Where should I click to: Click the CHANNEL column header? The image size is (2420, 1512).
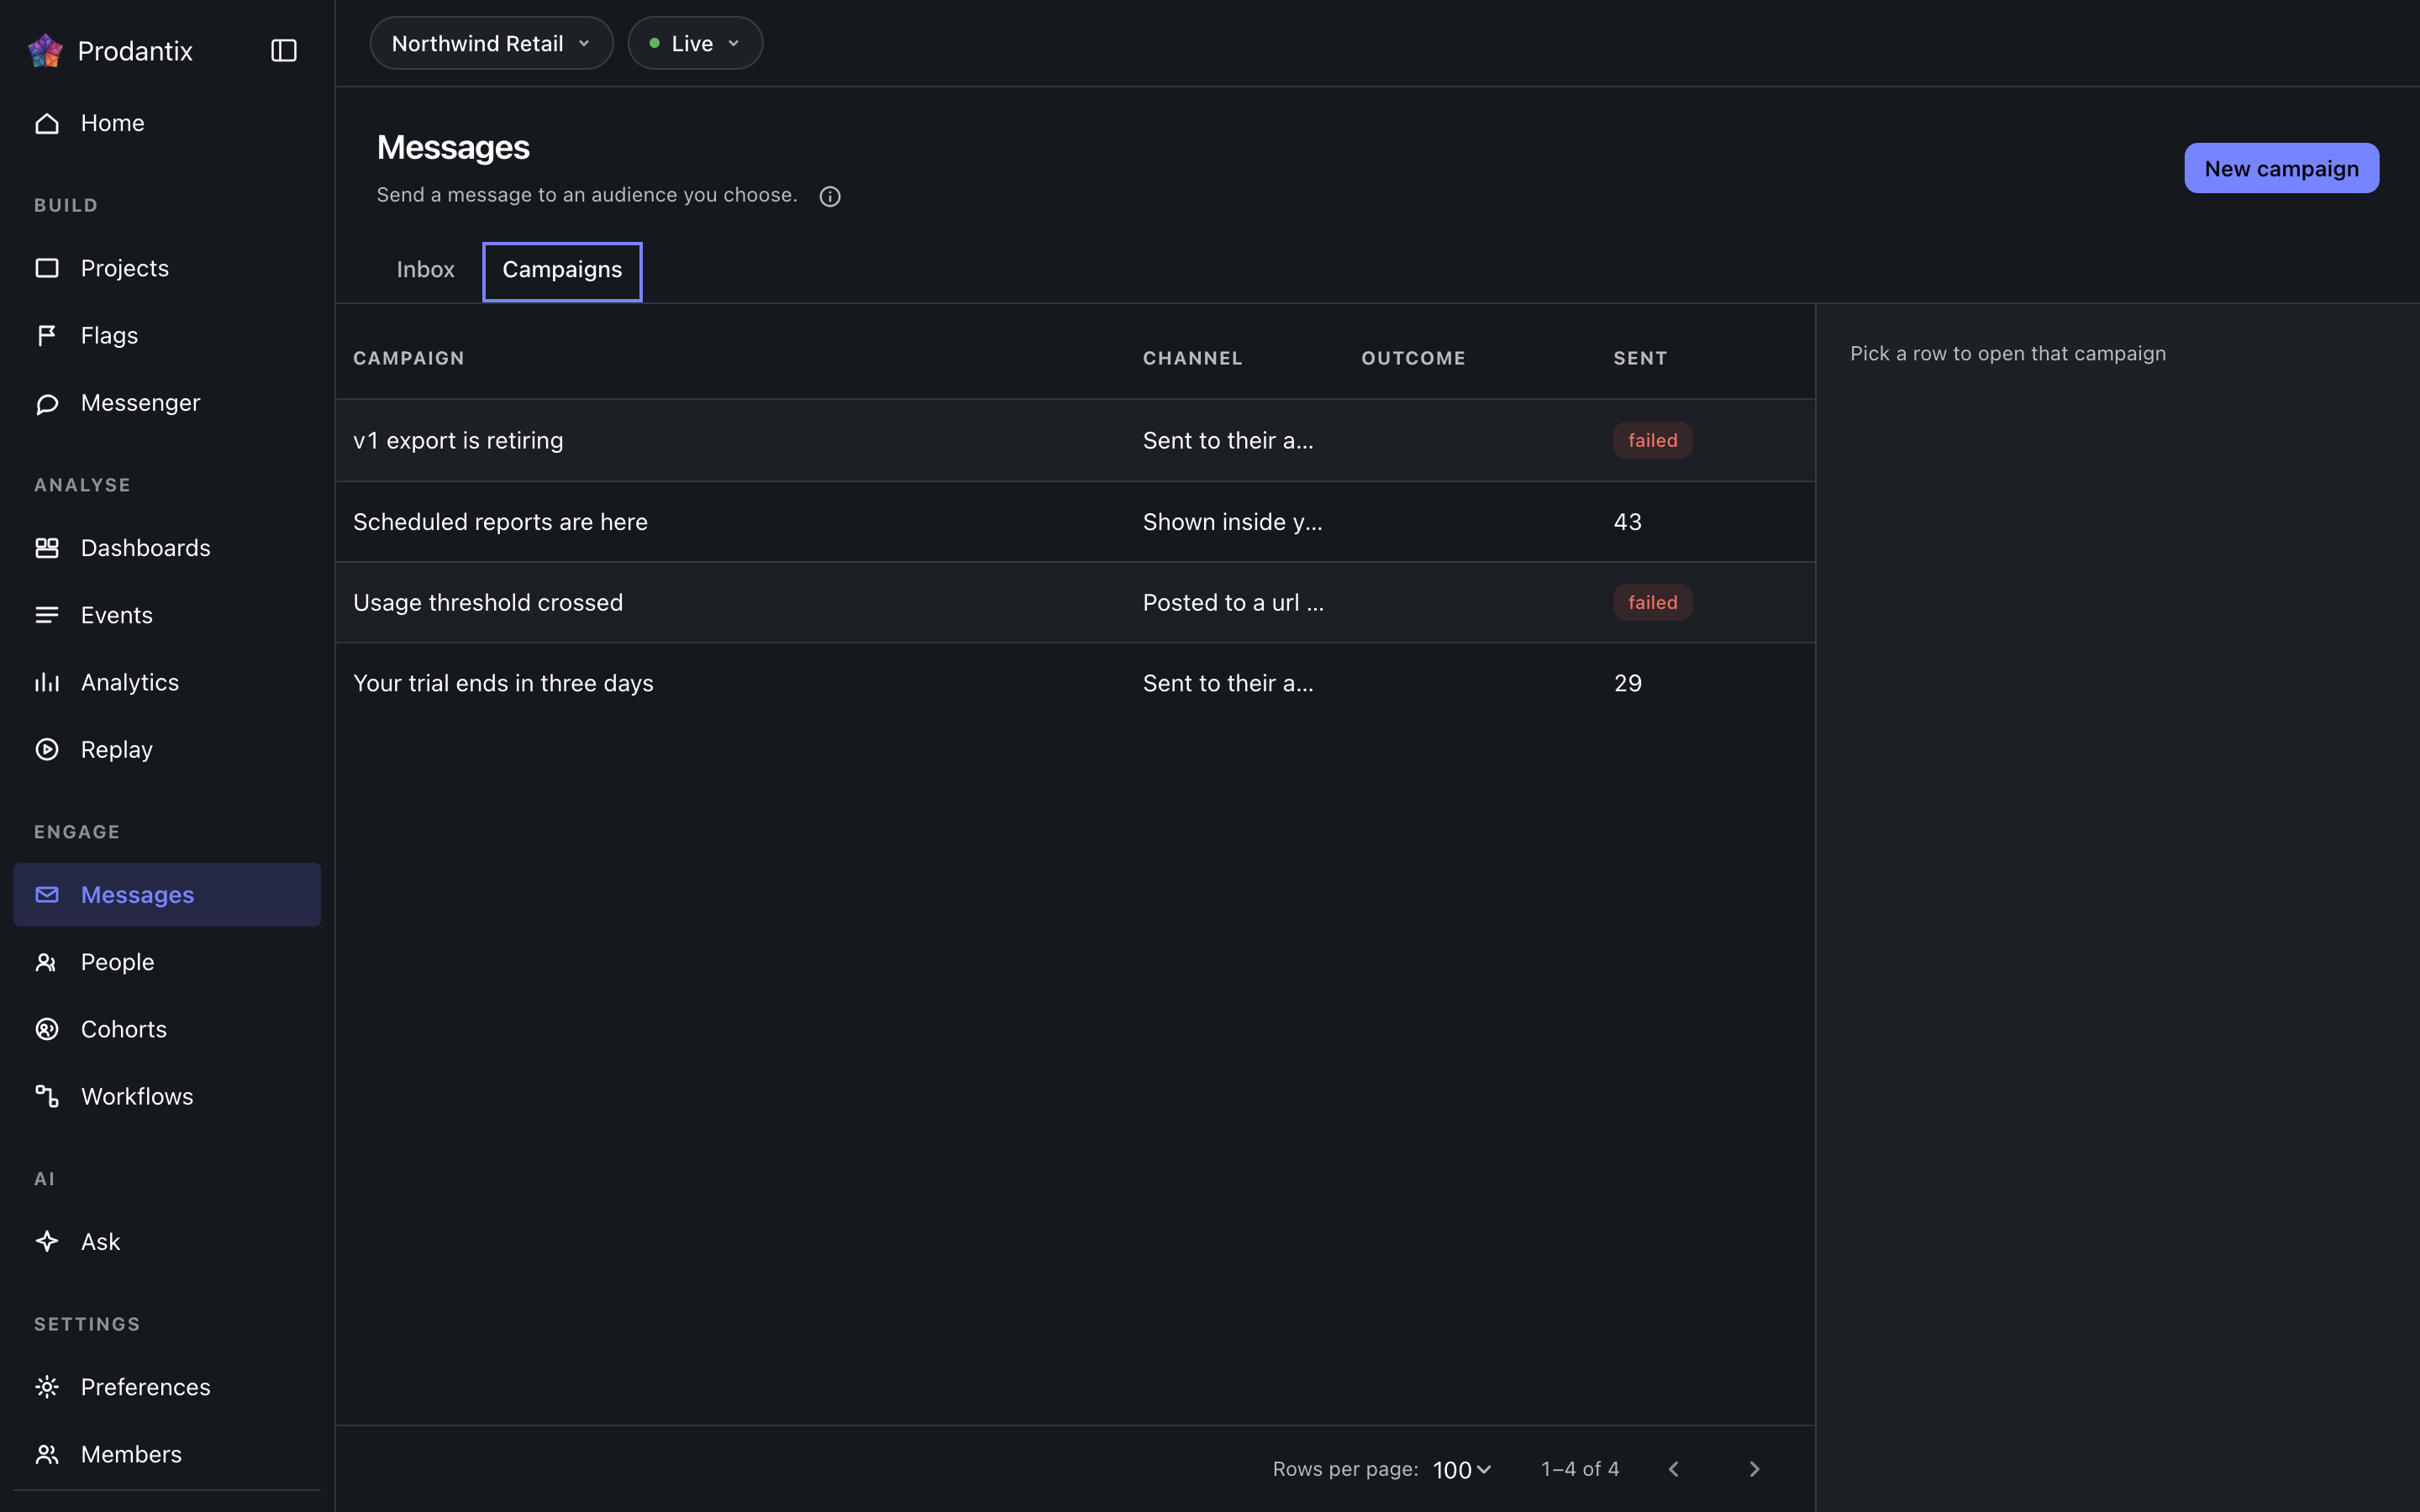1193,358
